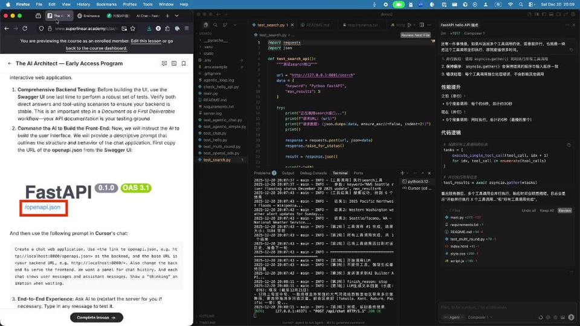
Task: Click Keep All in chat
Action: [x=547, y=210]
